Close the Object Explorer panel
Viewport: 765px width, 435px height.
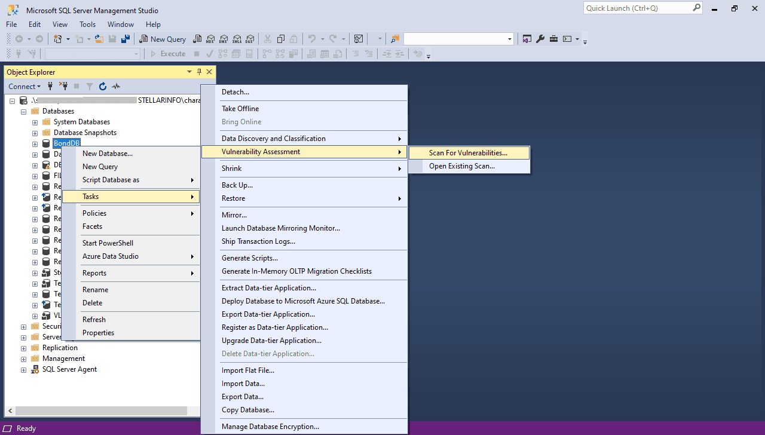(x=209, y=72)
